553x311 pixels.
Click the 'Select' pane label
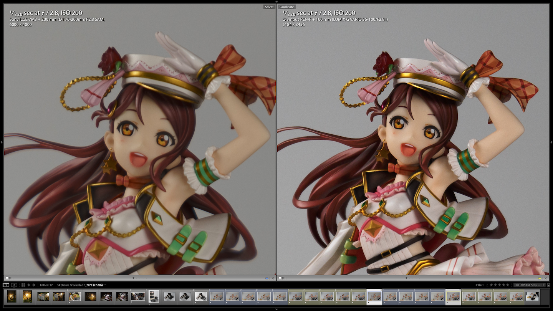269,7
